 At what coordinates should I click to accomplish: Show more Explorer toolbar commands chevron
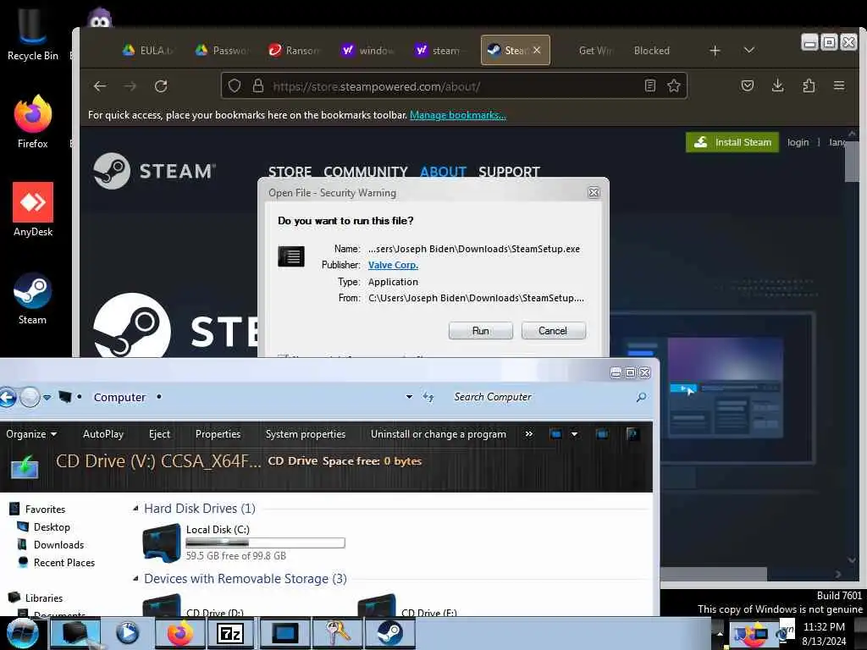pyautogui.click(x=528, y=434)
